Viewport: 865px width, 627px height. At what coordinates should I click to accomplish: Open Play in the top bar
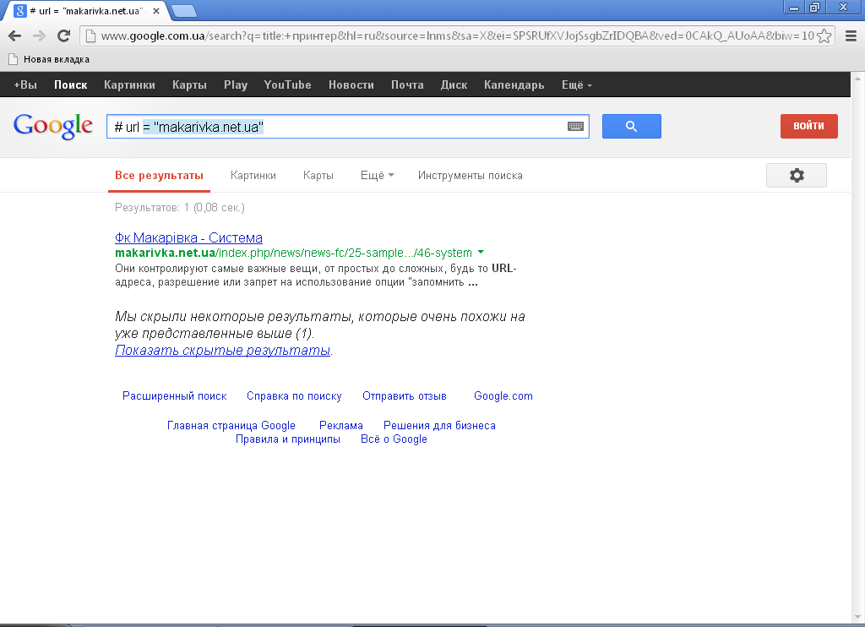(236, 85)
